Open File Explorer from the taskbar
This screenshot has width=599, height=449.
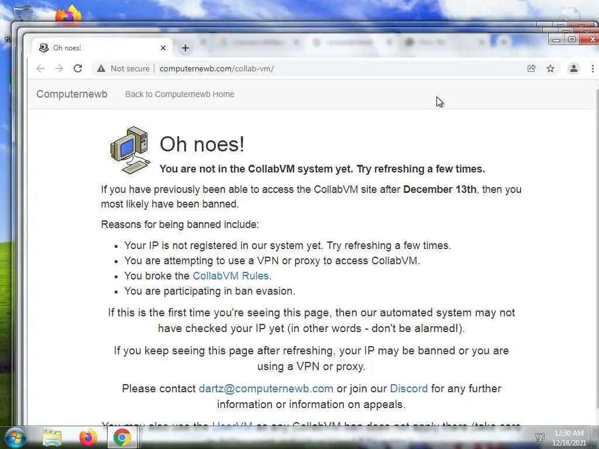click(x=52, y=437)
